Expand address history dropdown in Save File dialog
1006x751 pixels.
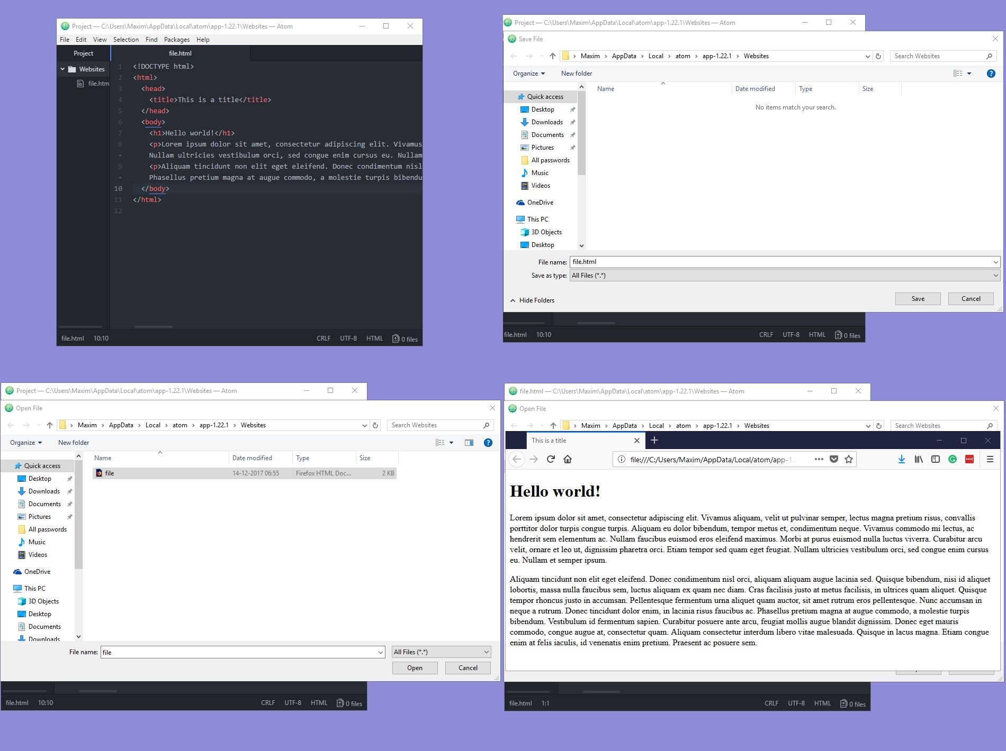tap(867, 56)
